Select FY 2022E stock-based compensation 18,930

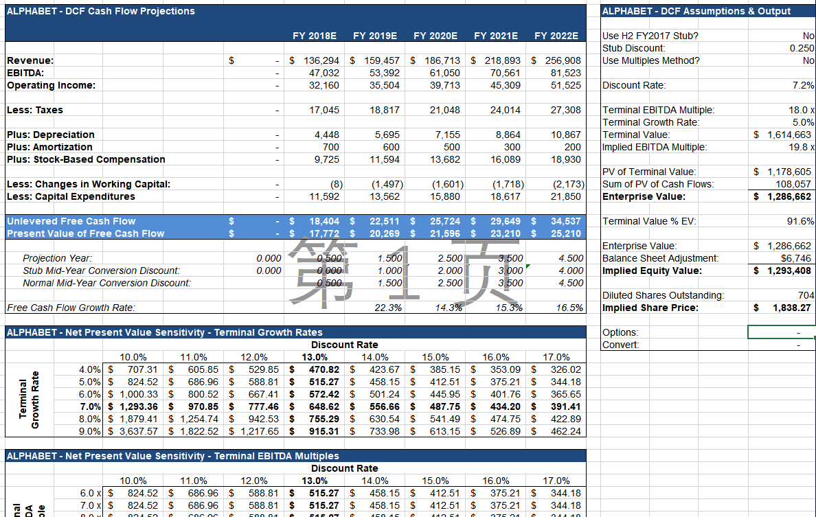click(566, 160)
